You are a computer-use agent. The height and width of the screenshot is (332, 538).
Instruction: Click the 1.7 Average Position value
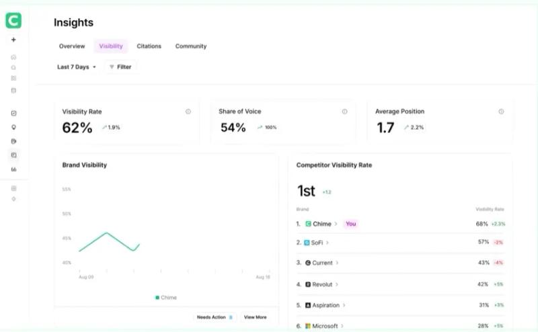coord(385,128)
